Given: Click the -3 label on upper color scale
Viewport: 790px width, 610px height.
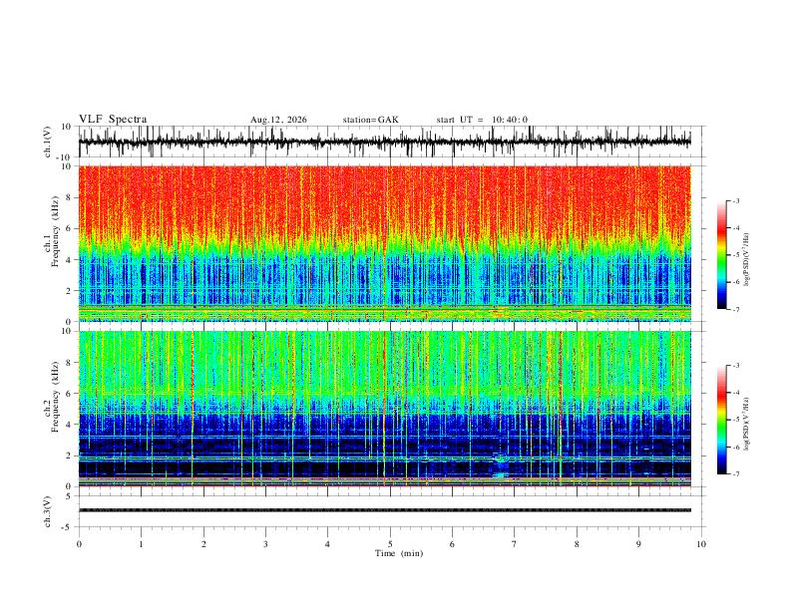Looking at the screenshot, I should pyautogui.click(x=736, y=200).
